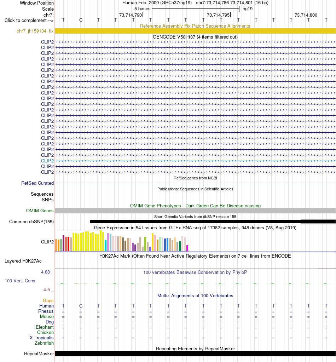Click the RepeatMasker track label

click(x=39, y=354)
